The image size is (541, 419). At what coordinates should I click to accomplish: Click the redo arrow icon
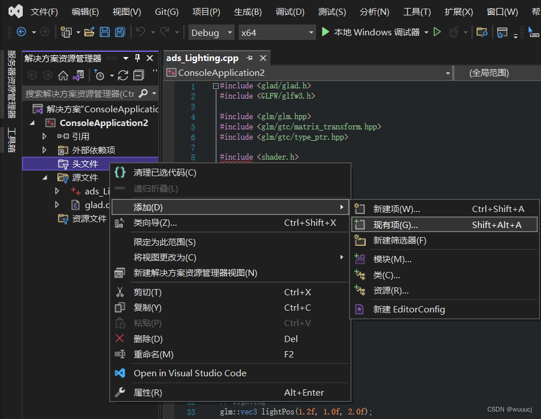165,32
